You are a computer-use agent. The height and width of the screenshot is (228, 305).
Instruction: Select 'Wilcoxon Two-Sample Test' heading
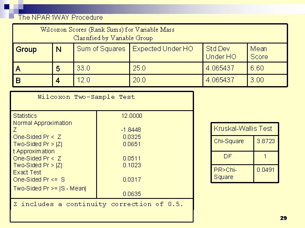86,97
